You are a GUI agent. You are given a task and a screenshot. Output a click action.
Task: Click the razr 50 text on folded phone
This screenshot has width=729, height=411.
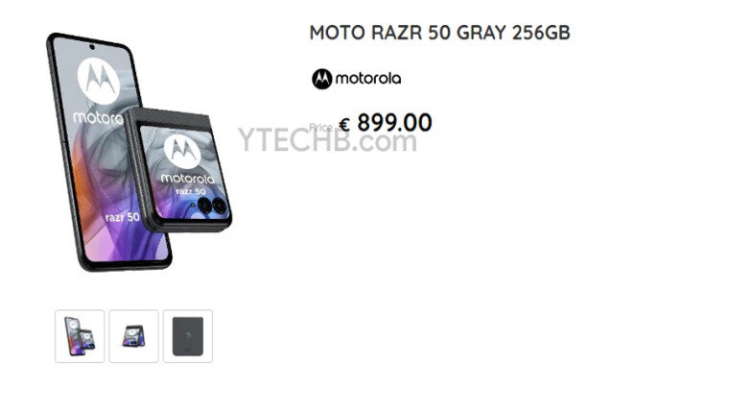click(191, 191)
